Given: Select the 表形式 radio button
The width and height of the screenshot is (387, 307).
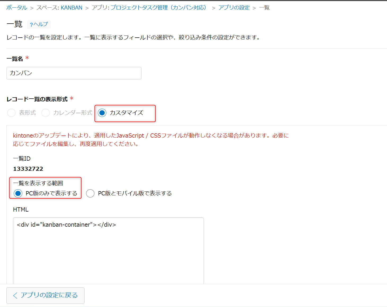Looking at the screenshot, I should pyautogui.click(x=11, y=113).
